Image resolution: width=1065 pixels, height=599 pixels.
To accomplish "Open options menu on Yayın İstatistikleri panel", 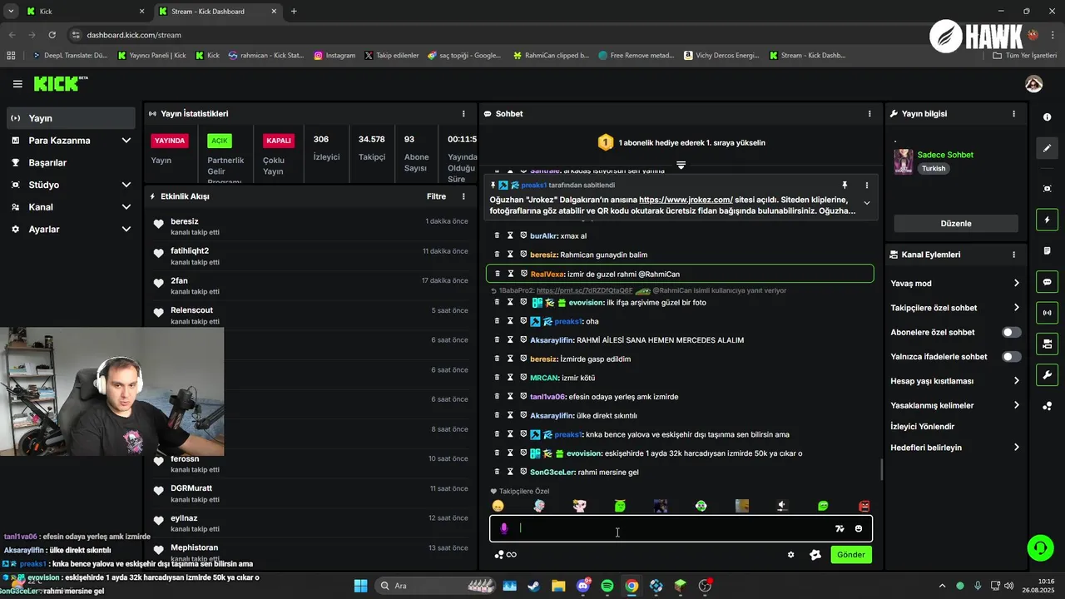I will tap(463, 113).
